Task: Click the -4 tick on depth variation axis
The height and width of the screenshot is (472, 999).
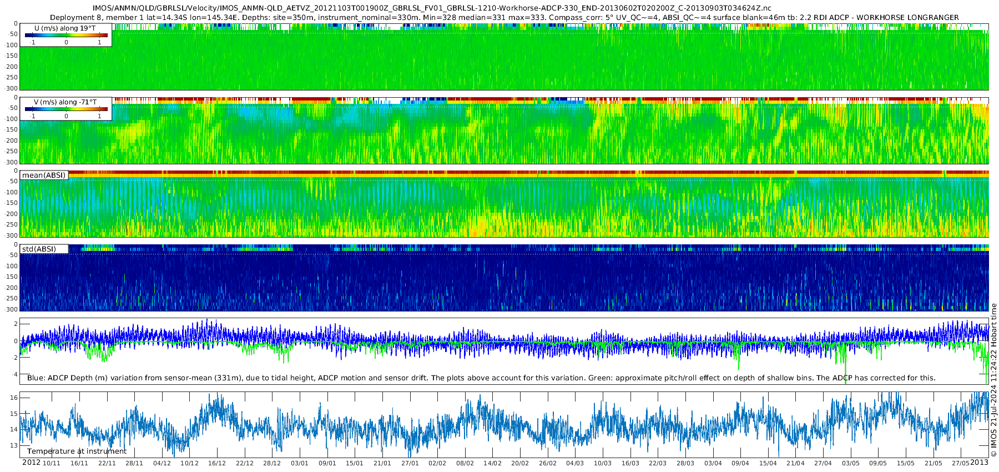Action: (15, 374)
